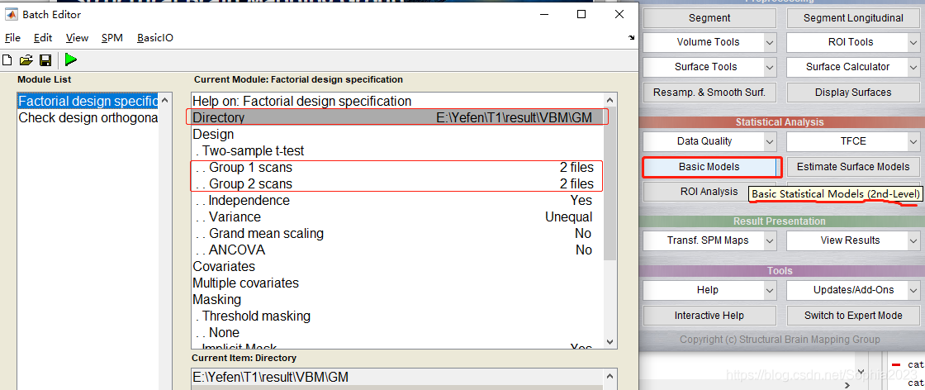The image size is (925, 390).
Task: Click the Basic Models button
Action: [709, 167]
